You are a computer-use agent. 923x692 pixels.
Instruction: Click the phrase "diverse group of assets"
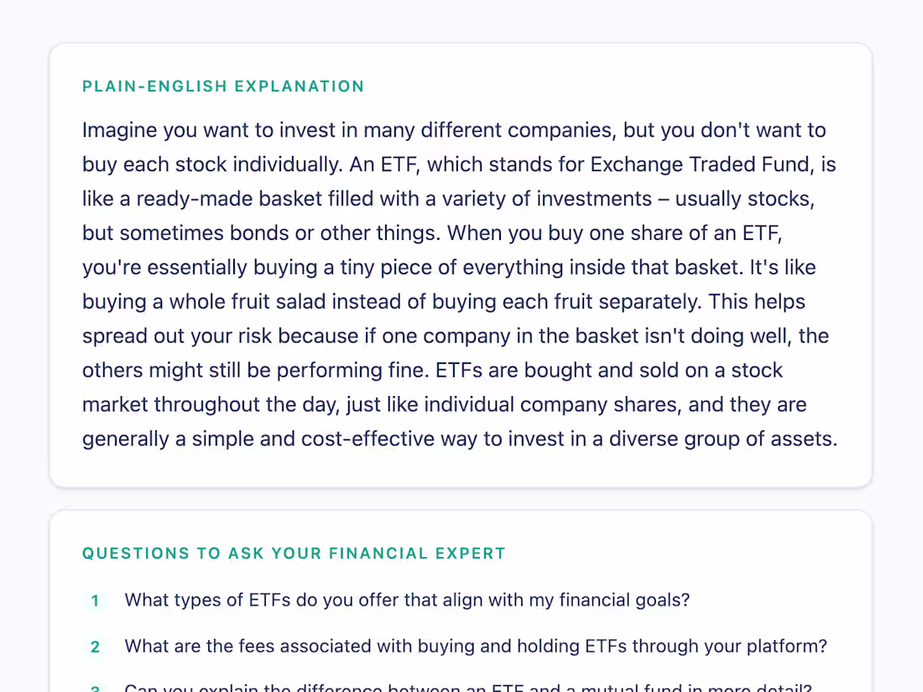click(722, 439)
